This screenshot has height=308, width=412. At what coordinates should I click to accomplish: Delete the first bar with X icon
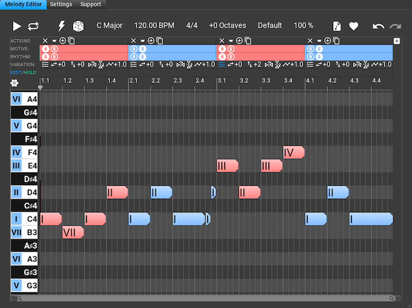[x=44, y=41]
